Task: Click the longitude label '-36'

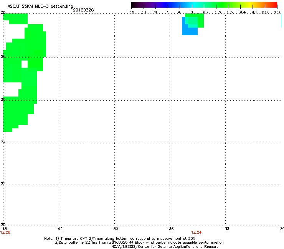Action: coord(170,229)
